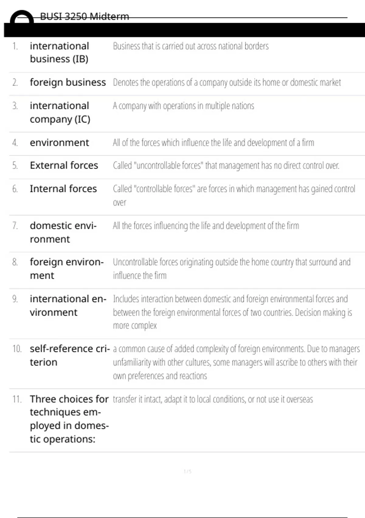
Task: Click the definition about business across national borders
Action: point(191,46)
